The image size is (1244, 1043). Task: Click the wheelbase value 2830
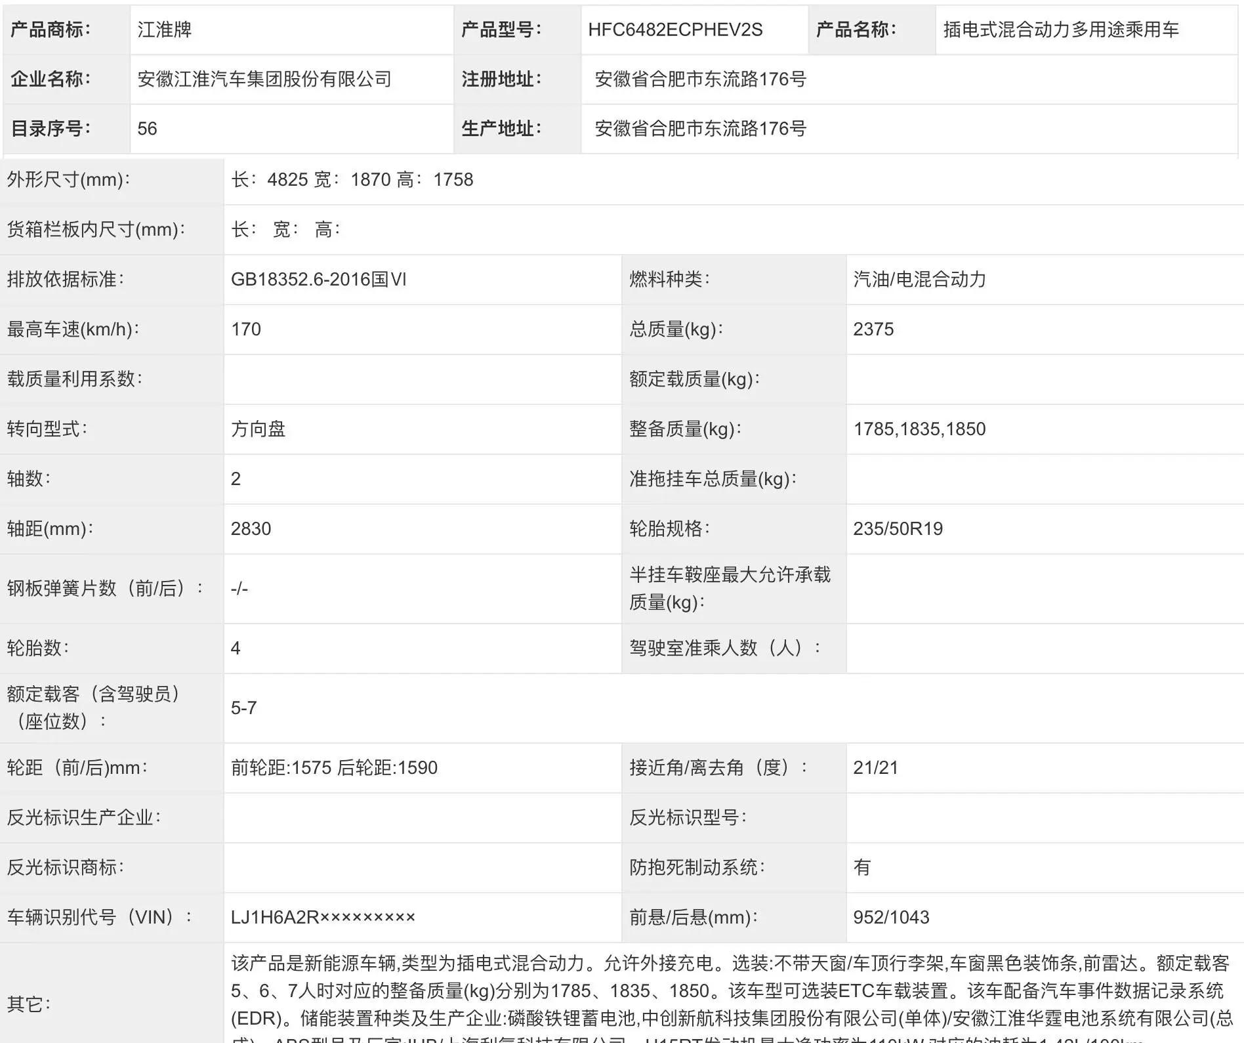click(x=251, y=529)
